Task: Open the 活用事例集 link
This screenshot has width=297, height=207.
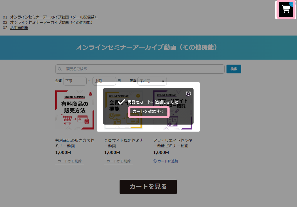Action: coord(19,28)
